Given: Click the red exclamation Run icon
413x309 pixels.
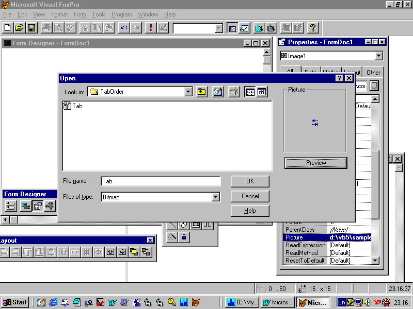Looking at the screenshot, I should click(151, 28).
